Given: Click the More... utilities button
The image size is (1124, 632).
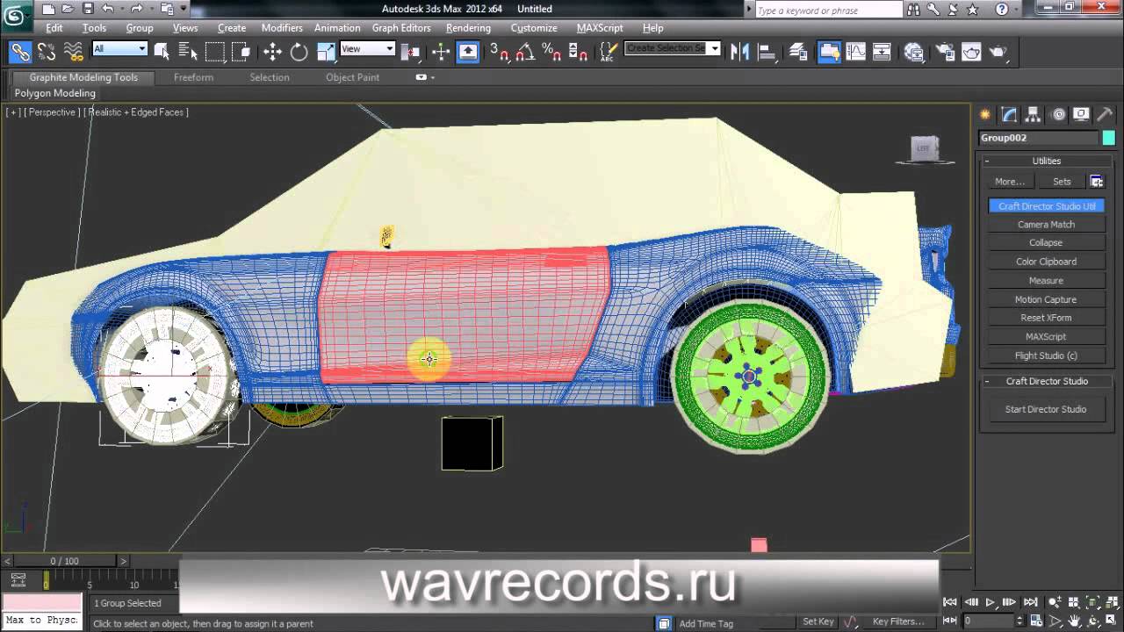Looking at the screenshot, I should [1010, 182].
